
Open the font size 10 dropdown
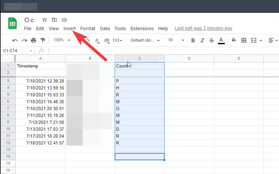click(x=176, y=40)
